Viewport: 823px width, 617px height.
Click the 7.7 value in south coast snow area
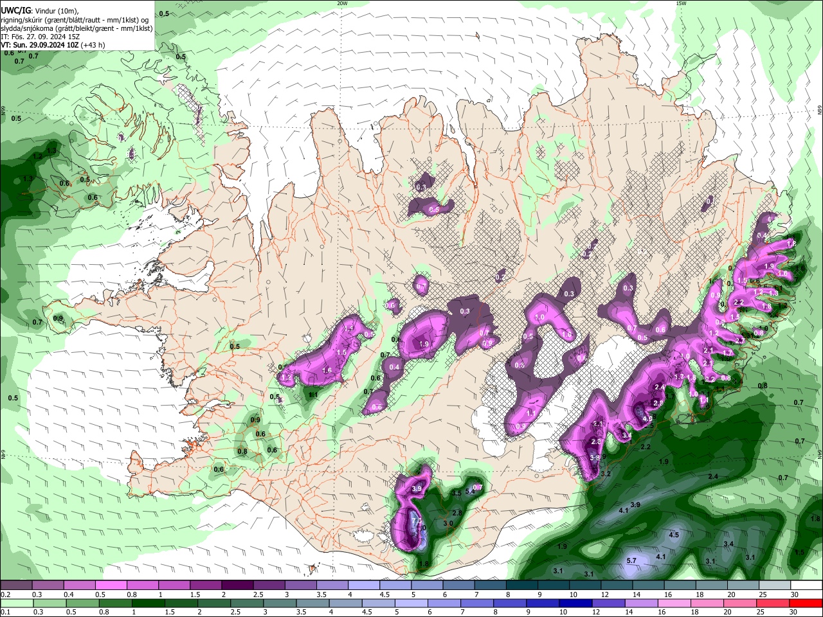coord(416,521)
